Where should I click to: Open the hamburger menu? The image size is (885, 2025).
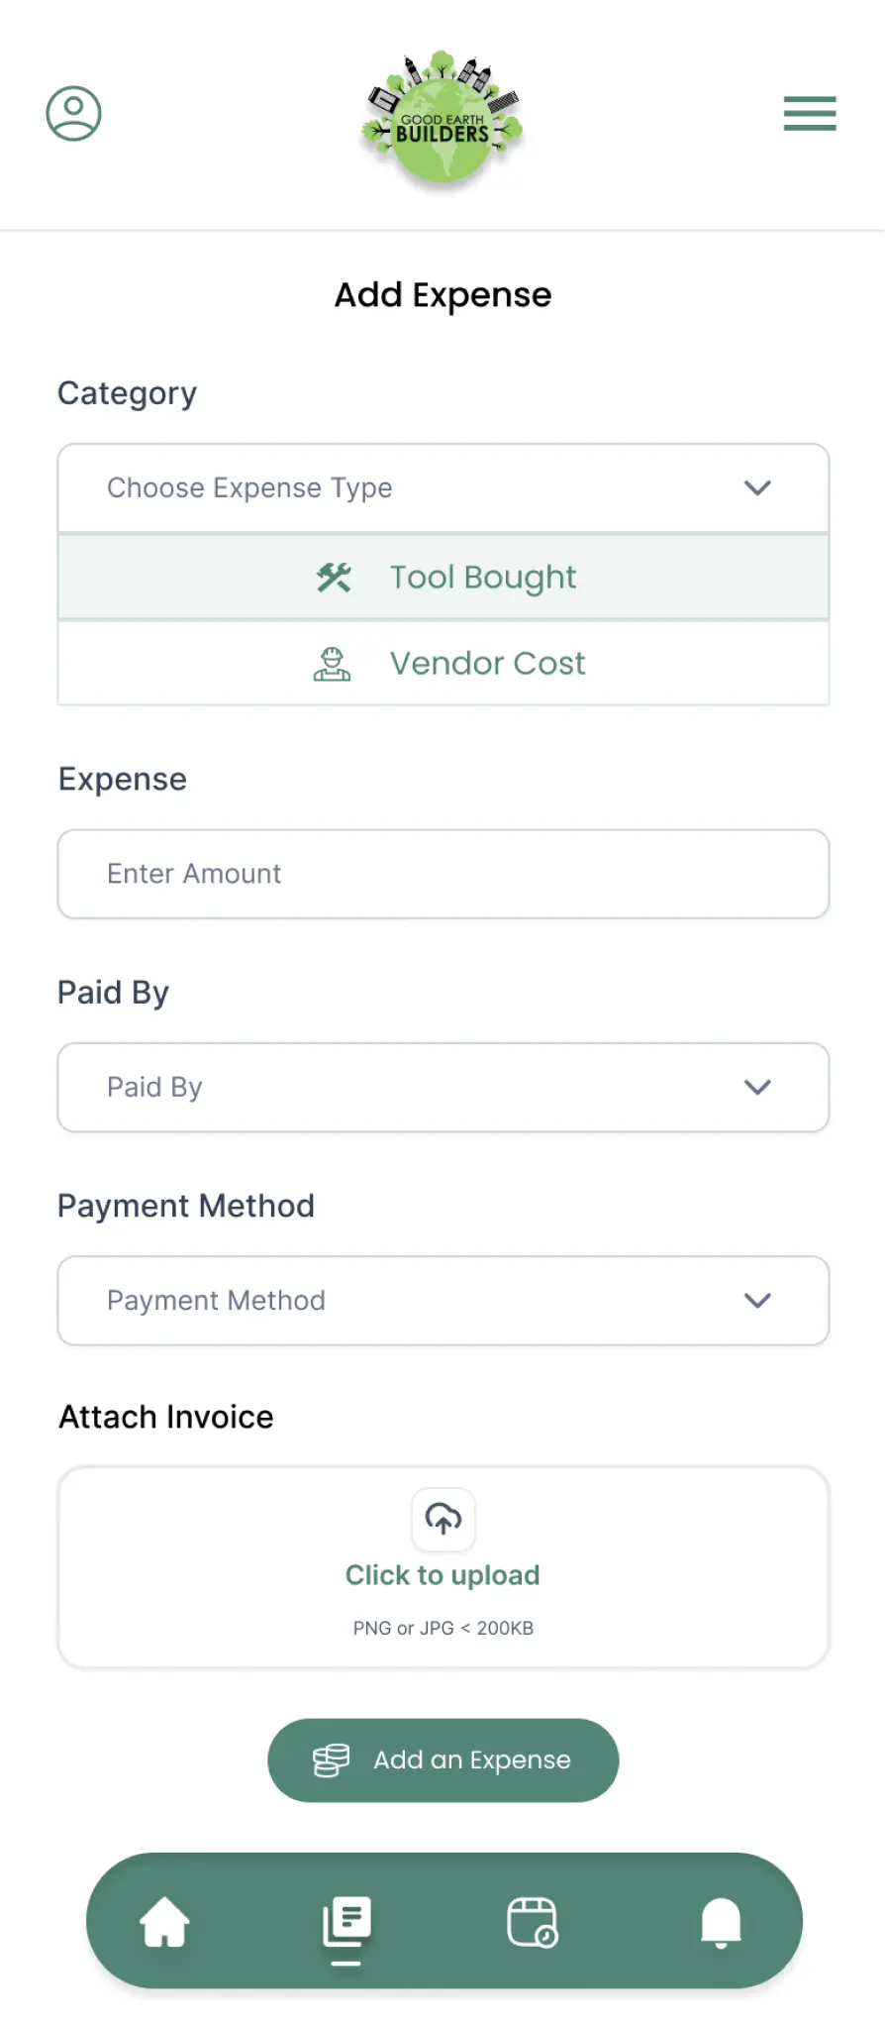point(809,114)
